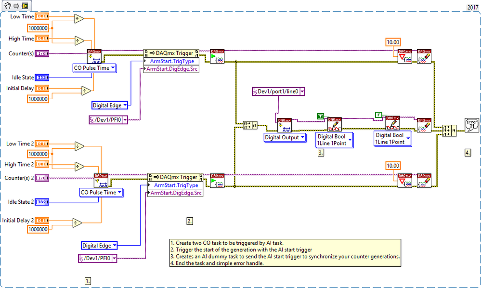Select lower ArmStart.TrigType property row

(x=175, y=185)
